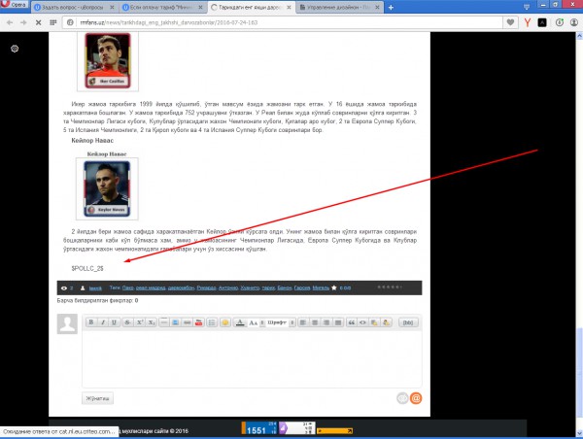Open the browser downloads icon
This screenshot has width=583, height=439.
[560, 22]
